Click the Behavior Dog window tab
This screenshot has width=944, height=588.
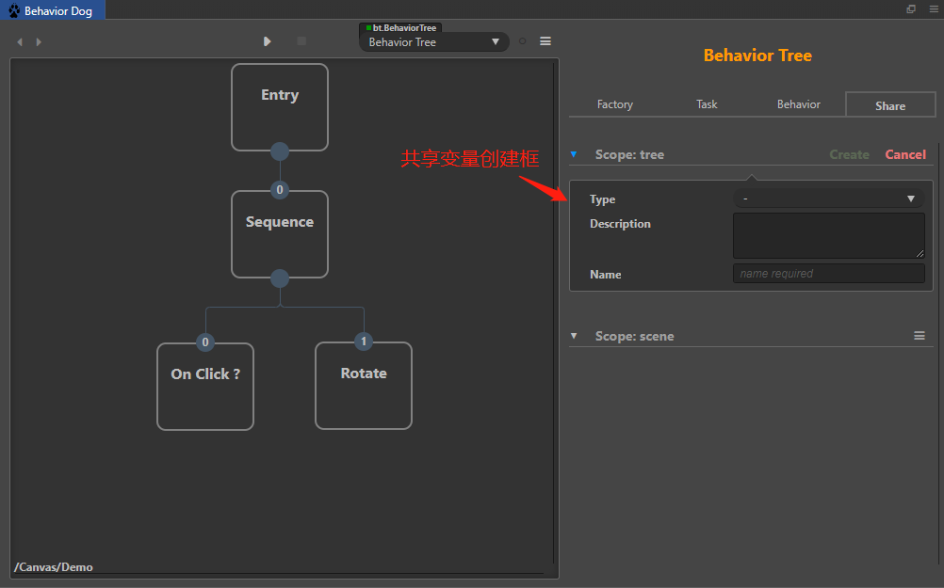click(x=53, y=10)
